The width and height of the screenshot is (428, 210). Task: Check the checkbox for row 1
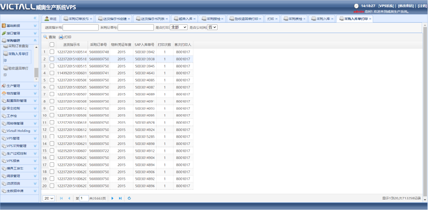tap(52, 52)
